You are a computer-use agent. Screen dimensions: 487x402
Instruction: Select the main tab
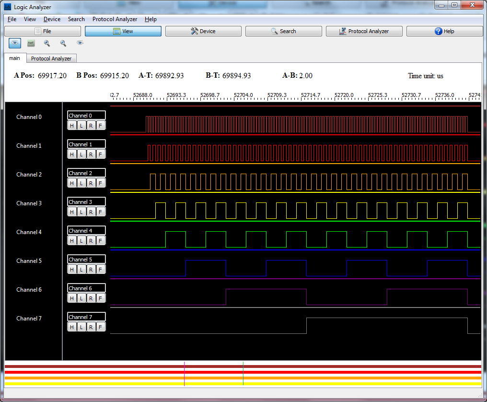(x=14, y=58)
